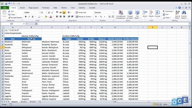
Task: Open Font Color dropdown arrow
Action: tap(53, 16)
